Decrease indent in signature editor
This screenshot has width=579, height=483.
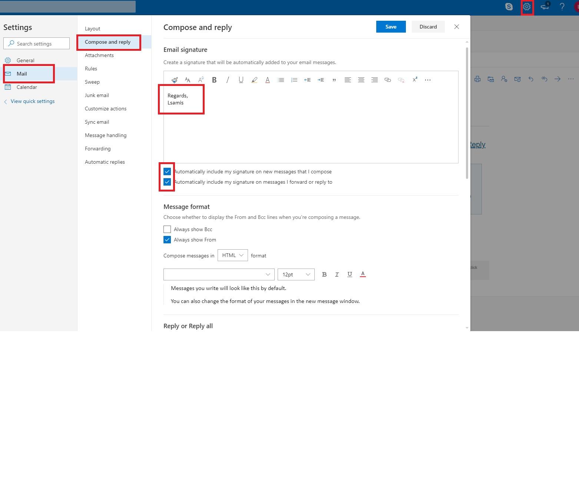tap(307, 80)
